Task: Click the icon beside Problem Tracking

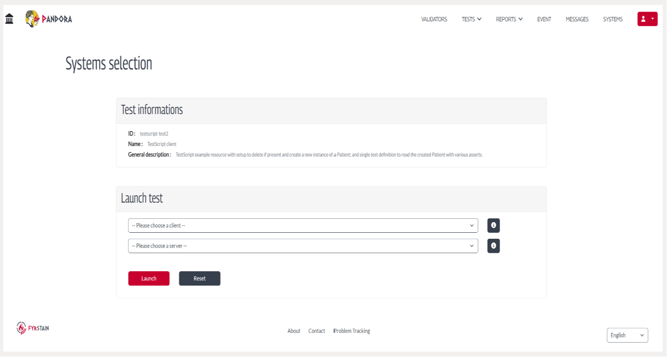Action: 334,331
